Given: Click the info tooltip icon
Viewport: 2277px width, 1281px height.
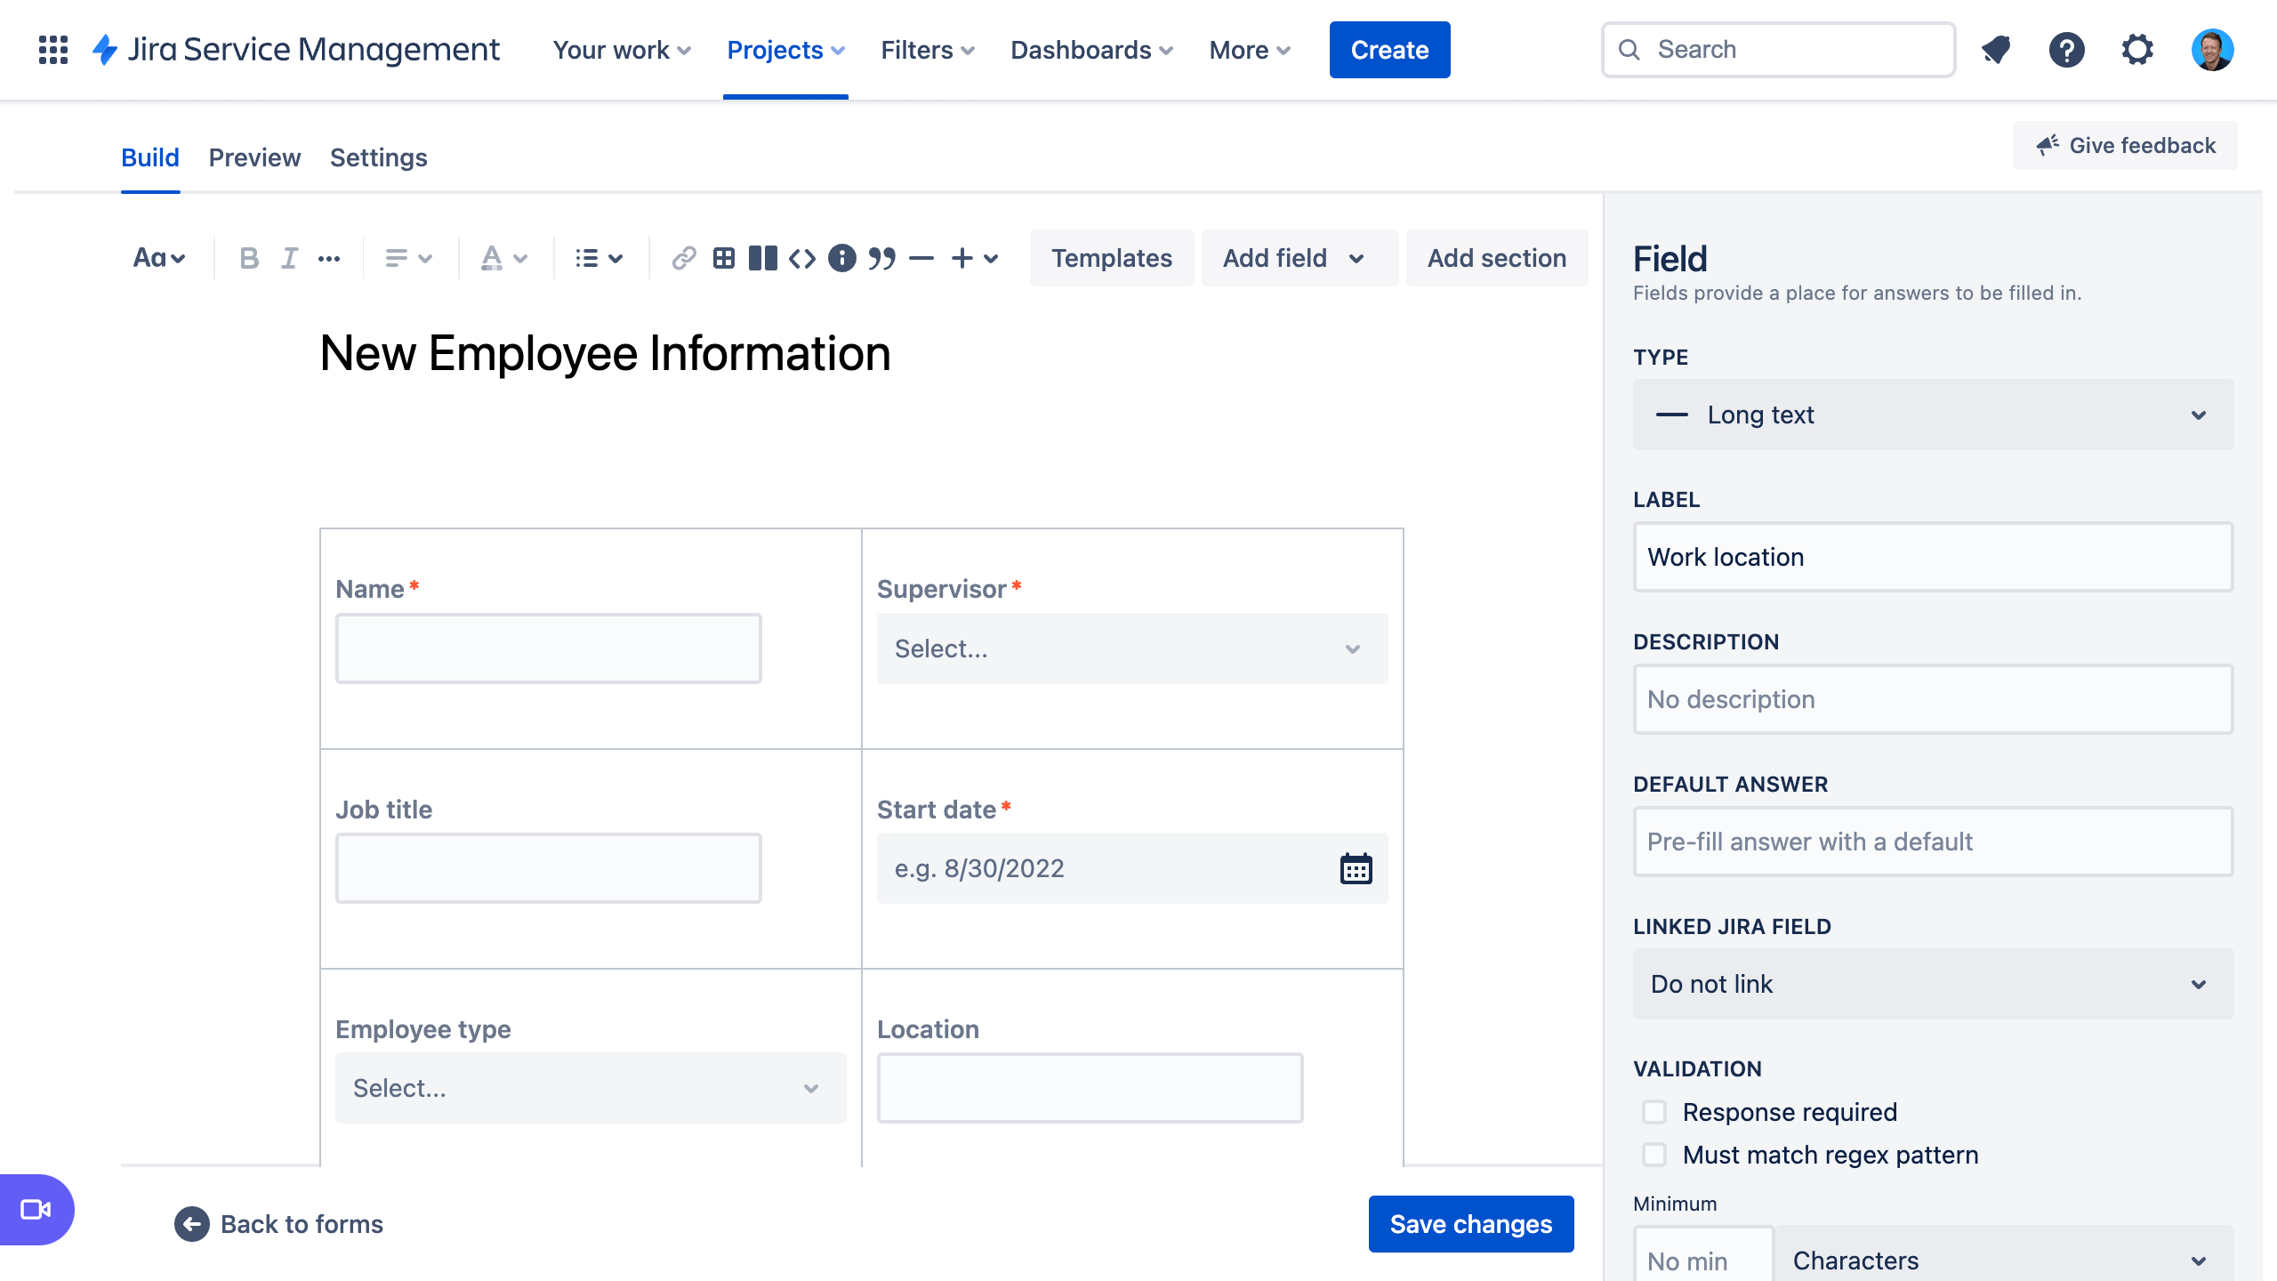Looking at the screenshot, I should (x=841, y=256).
